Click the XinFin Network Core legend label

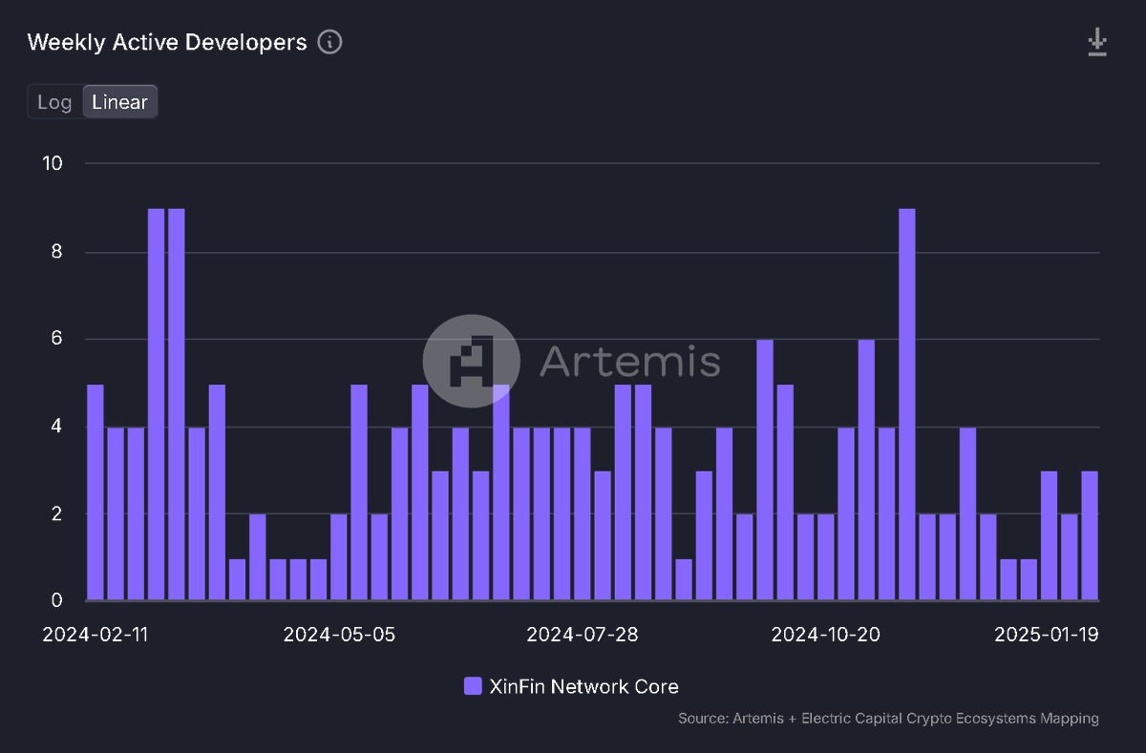click(x=584, y=686)
